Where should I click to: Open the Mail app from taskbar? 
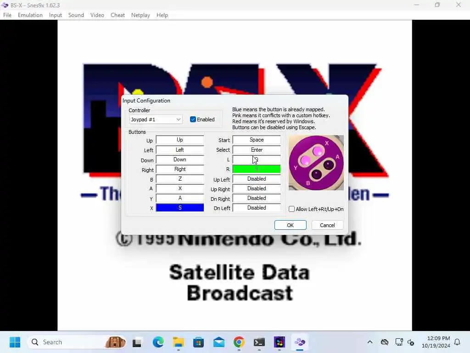click(x=219, y=342)
